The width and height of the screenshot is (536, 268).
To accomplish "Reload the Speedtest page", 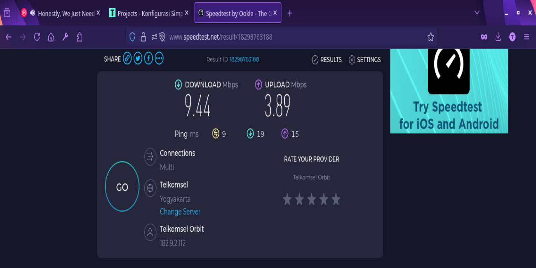I will [37, 37].
